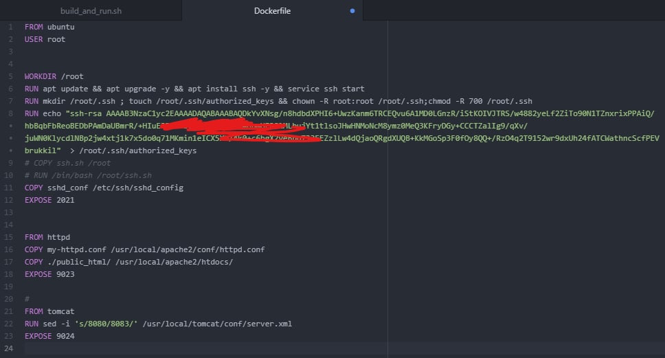Click the mkdir /root/.ssh RUN line
This screenshot has width=665, height=358.
tap(278, 101)
